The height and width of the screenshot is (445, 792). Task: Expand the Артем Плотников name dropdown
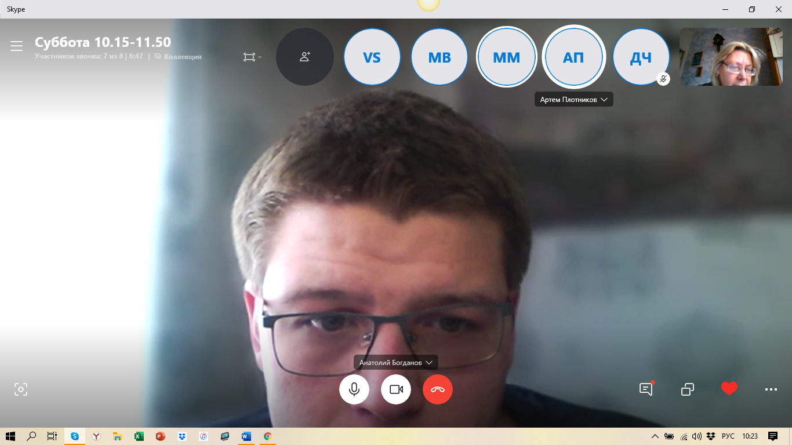tap(604, 100)
